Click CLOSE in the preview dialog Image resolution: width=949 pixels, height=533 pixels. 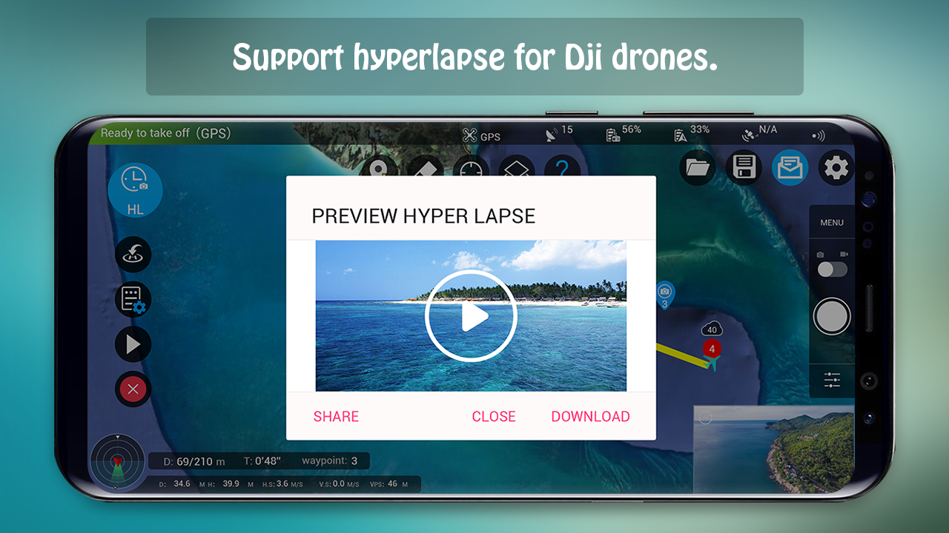(x=494, y=417)
